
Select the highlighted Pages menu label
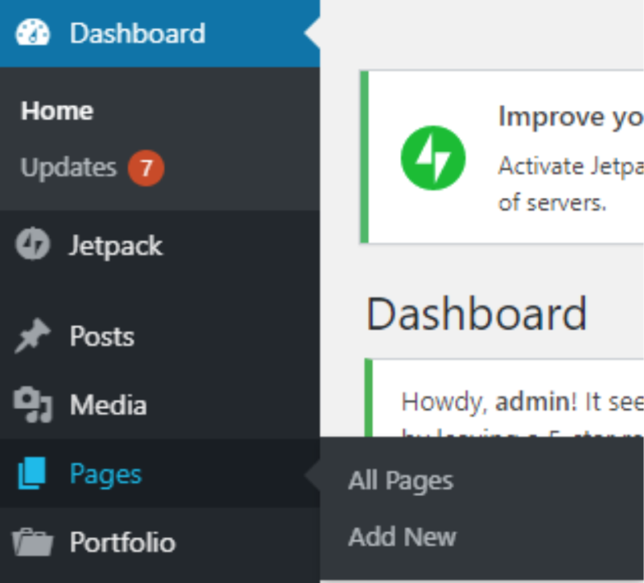pyautogui.click(x=105, y=474)
